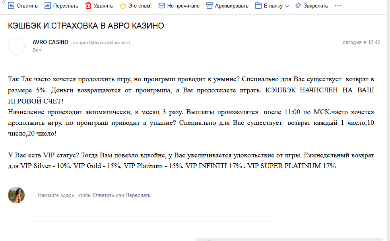This screenshot has height=241, width=390.
Task: Click the flame spam icon
Action: [123, 6]
